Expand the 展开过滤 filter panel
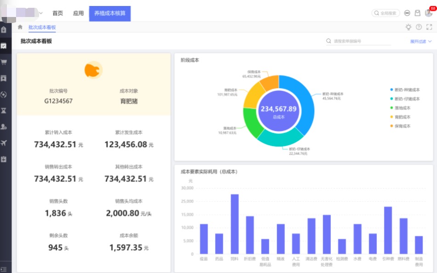 pyautogui.click(x=420, y=41)
